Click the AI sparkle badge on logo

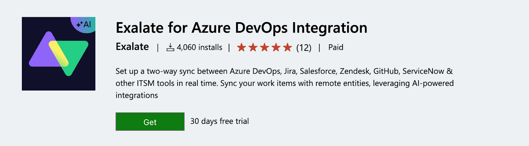[84, 24]
